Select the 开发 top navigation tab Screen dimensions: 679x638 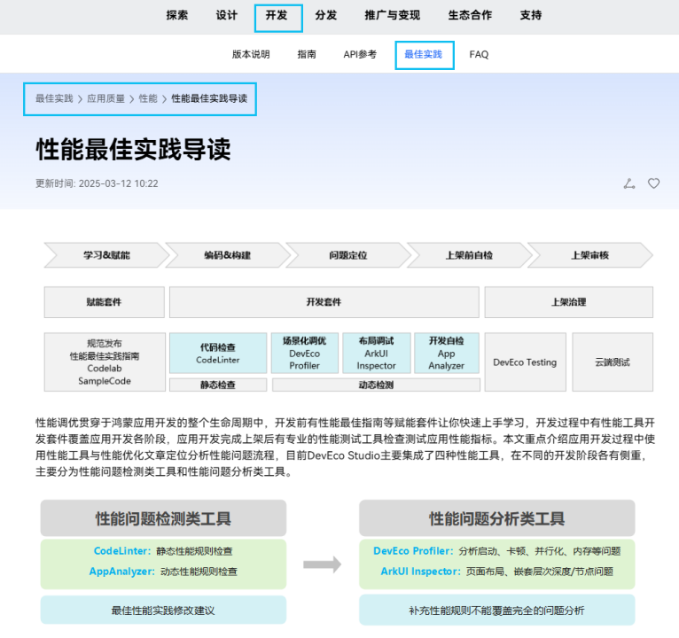pyautogui.click(x=277, y=16)
